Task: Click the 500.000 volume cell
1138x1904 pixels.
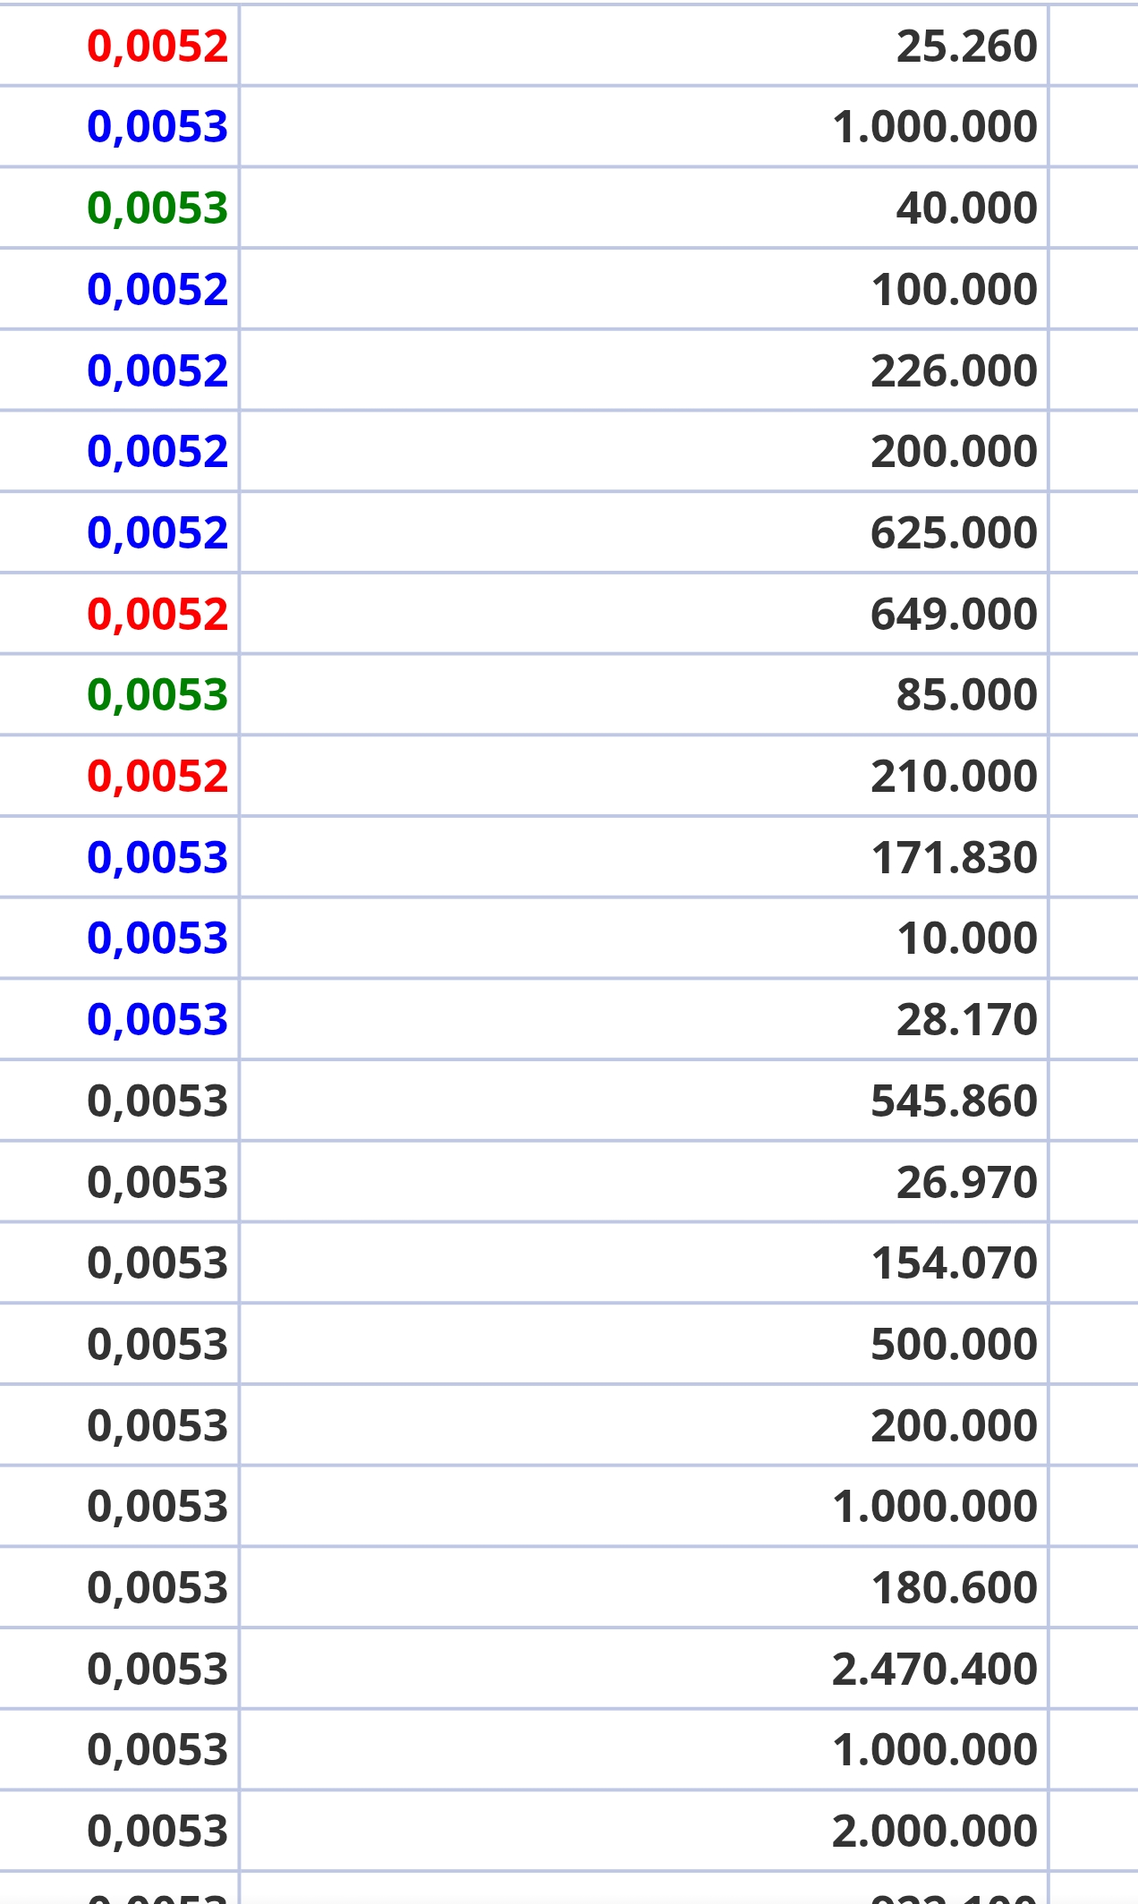Action: 954,1345
